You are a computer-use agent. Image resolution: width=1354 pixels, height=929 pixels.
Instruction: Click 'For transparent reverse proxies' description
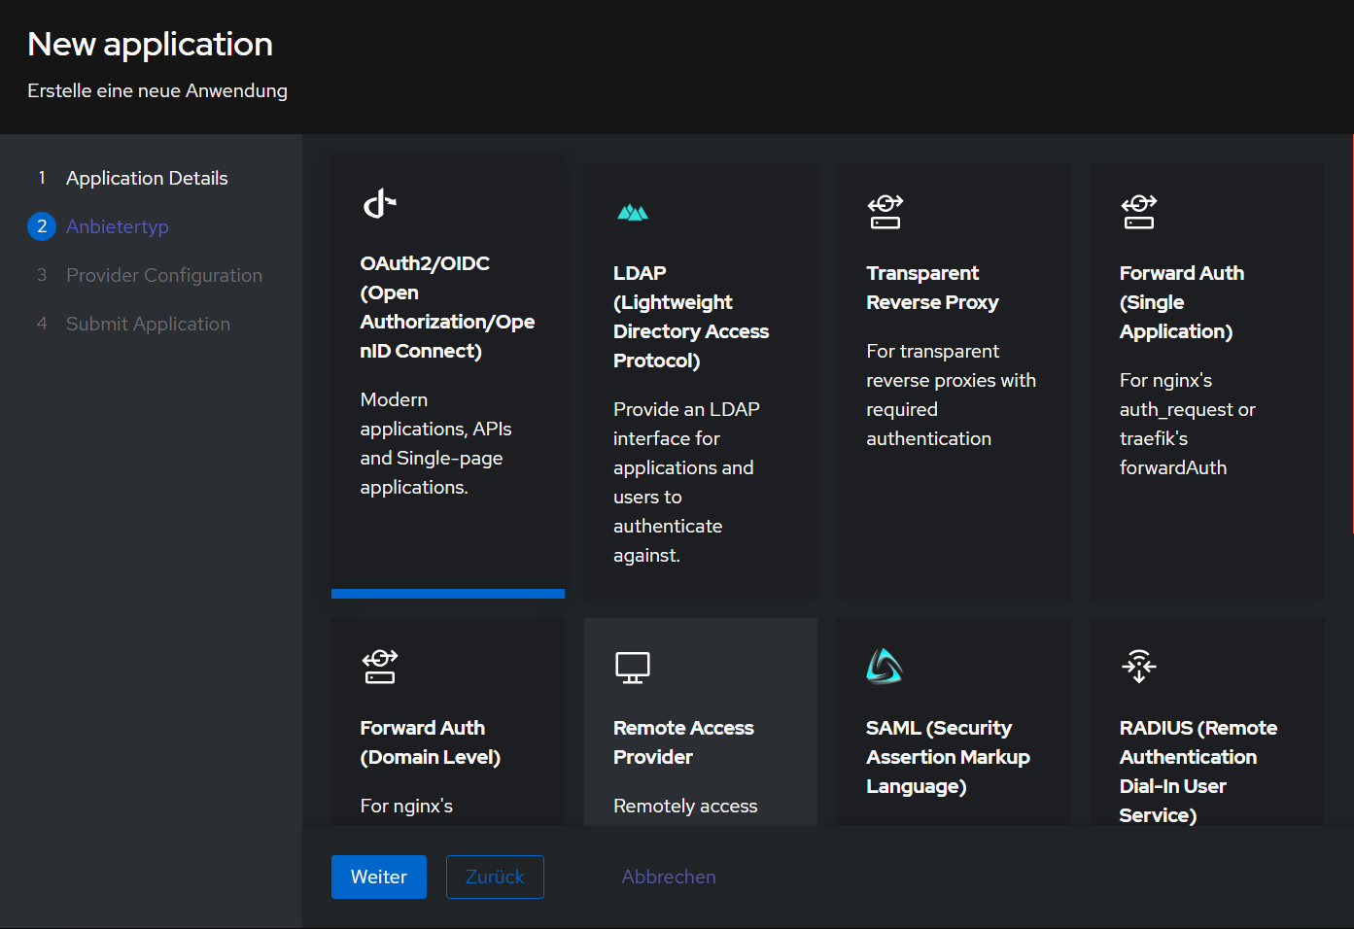(x=951, y=395)
